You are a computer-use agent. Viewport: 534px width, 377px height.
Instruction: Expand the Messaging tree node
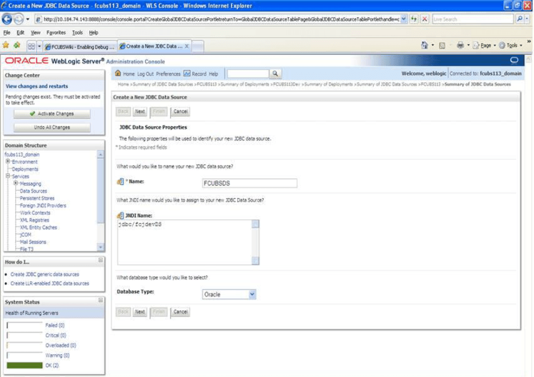click(x=15, y=183)
